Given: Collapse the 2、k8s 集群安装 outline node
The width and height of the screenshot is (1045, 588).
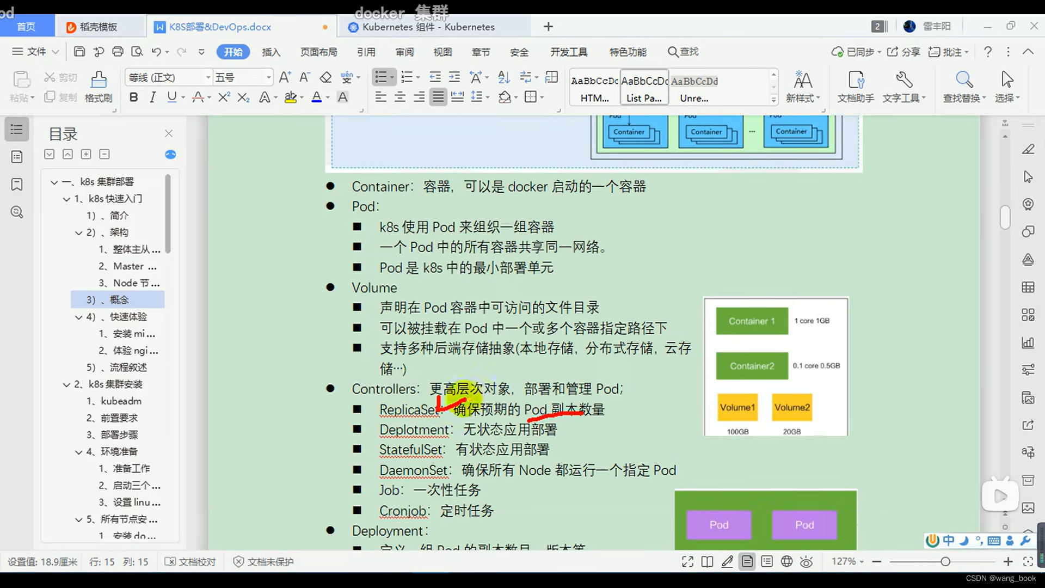Looking at the screenshot, I should (x=66, y=384).
